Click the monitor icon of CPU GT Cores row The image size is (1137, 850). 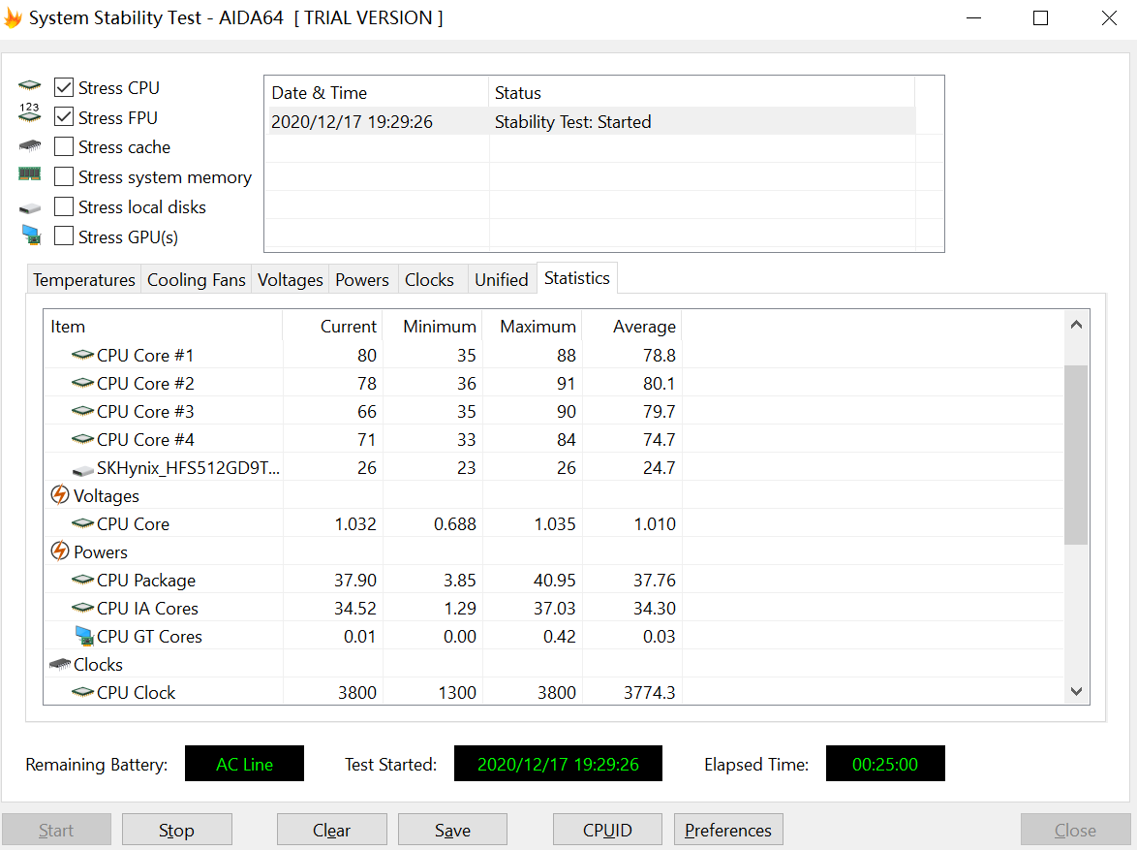[85, 636]
